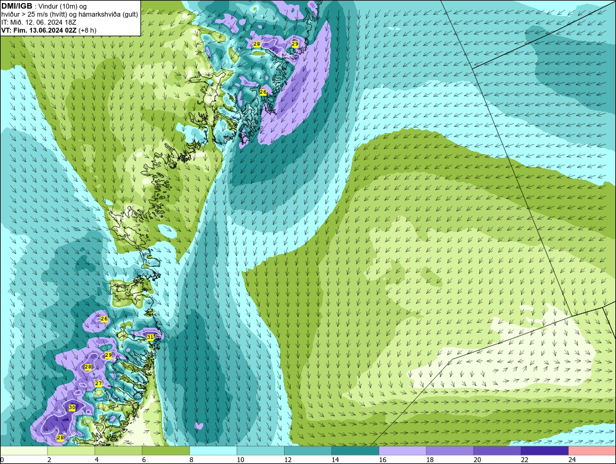Click scale value 20 on color bar
616x464 pixels.
[477, 460]
